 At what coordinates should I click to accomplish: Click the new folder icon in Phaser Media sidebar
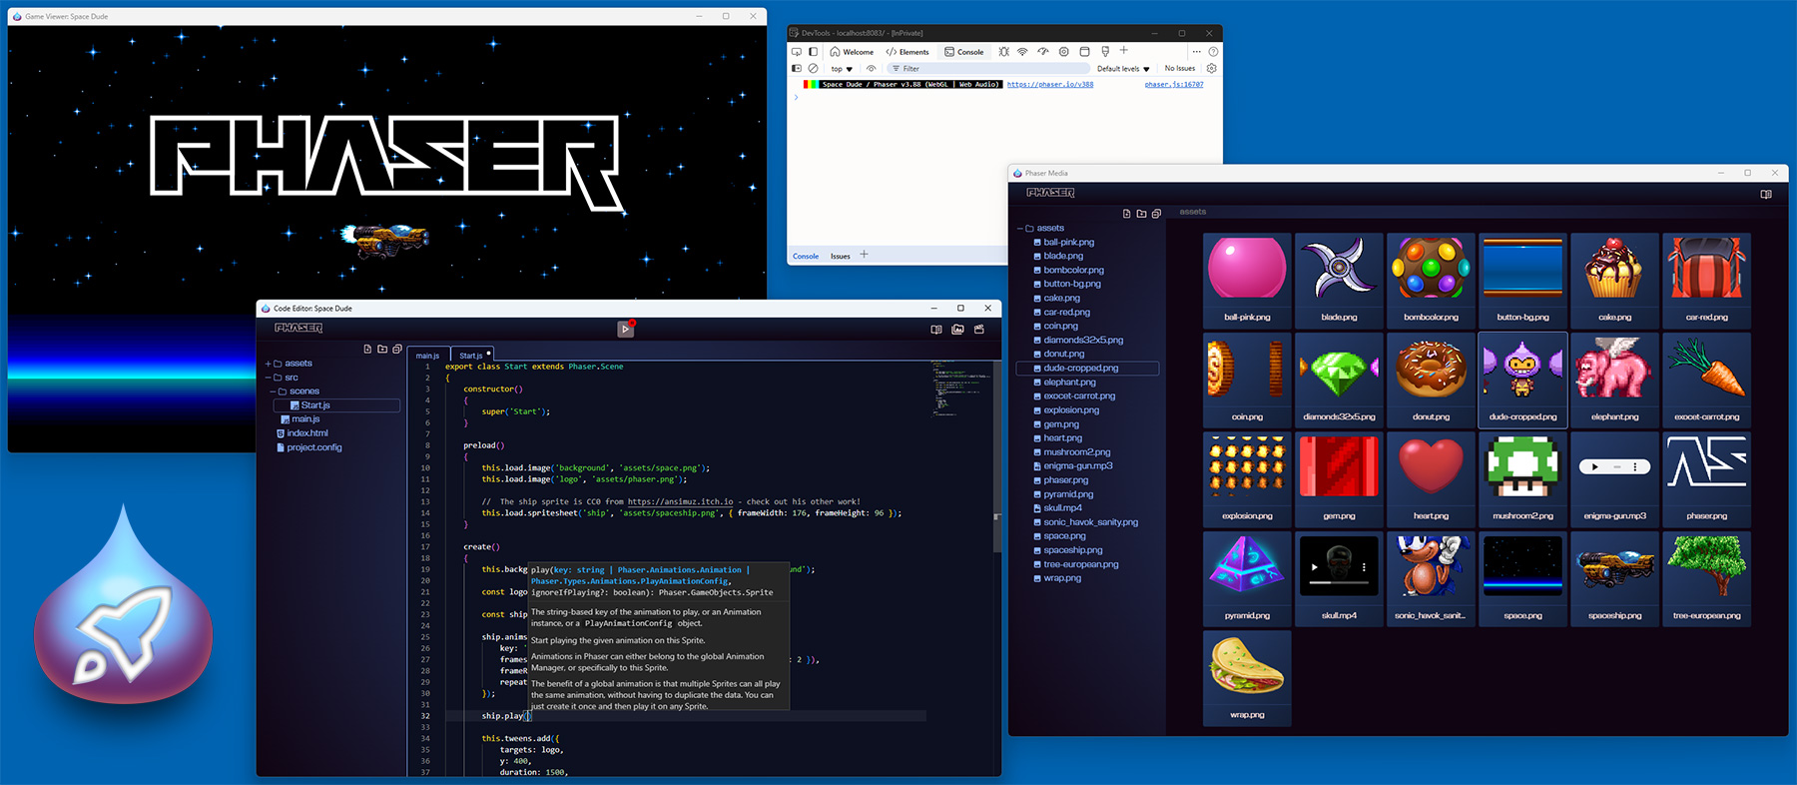[x=1142, y=214]
